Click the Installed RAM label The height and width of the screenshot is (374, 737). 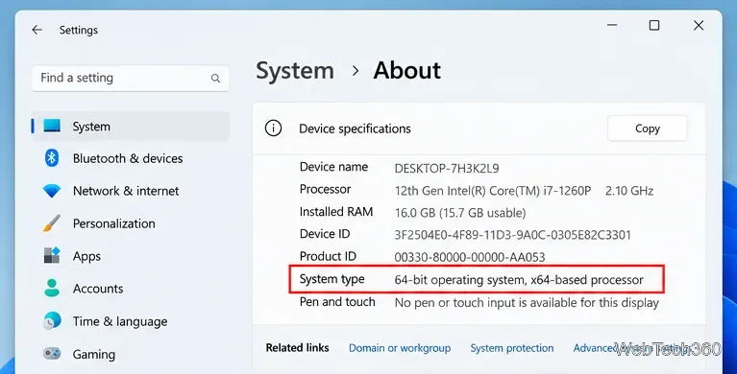tap(336, 212)
